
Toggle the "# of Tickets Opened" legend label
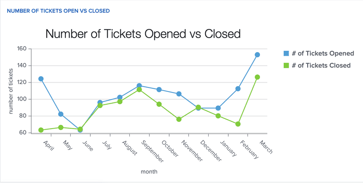point(323,53)
